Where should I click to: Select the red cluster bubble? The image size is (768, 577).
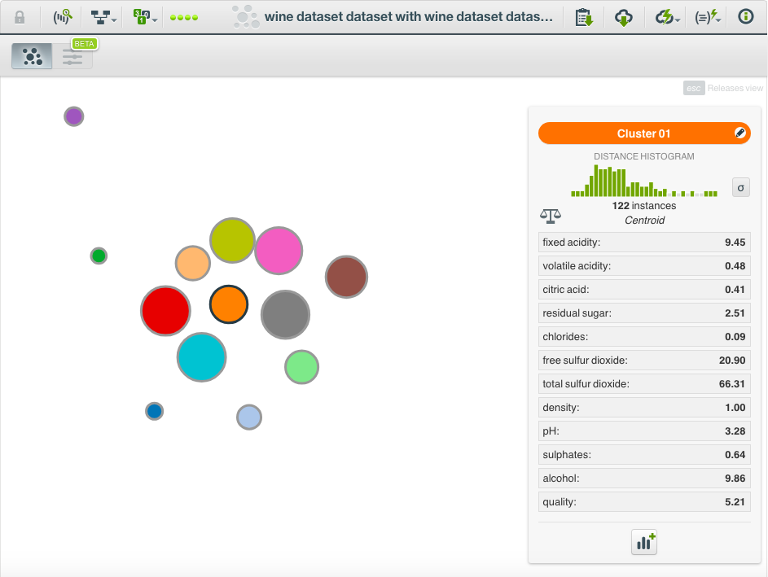pyautogui.click(x=165, y=311)
